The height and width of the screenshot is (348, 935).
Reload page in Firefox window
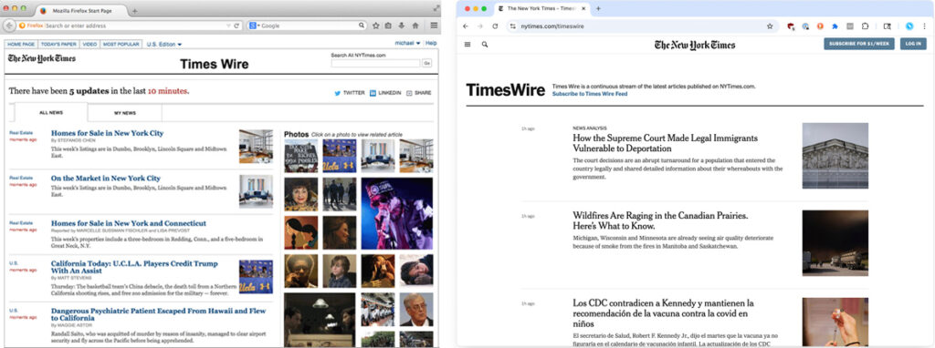(x=236, y=26)
